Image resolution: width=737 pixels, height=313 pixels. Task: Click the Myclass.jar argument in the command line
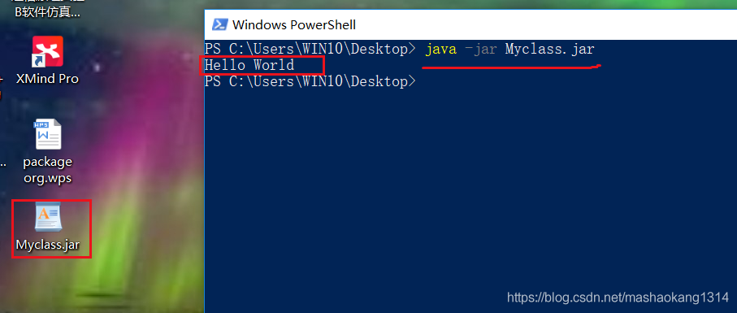[x=549, y=49]
